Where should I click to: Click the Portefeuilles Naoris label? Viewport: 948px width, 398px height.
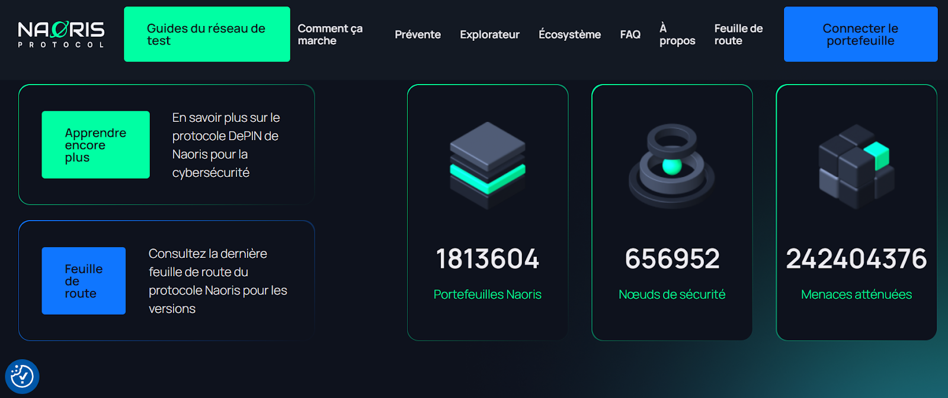(x=488, y=295)
